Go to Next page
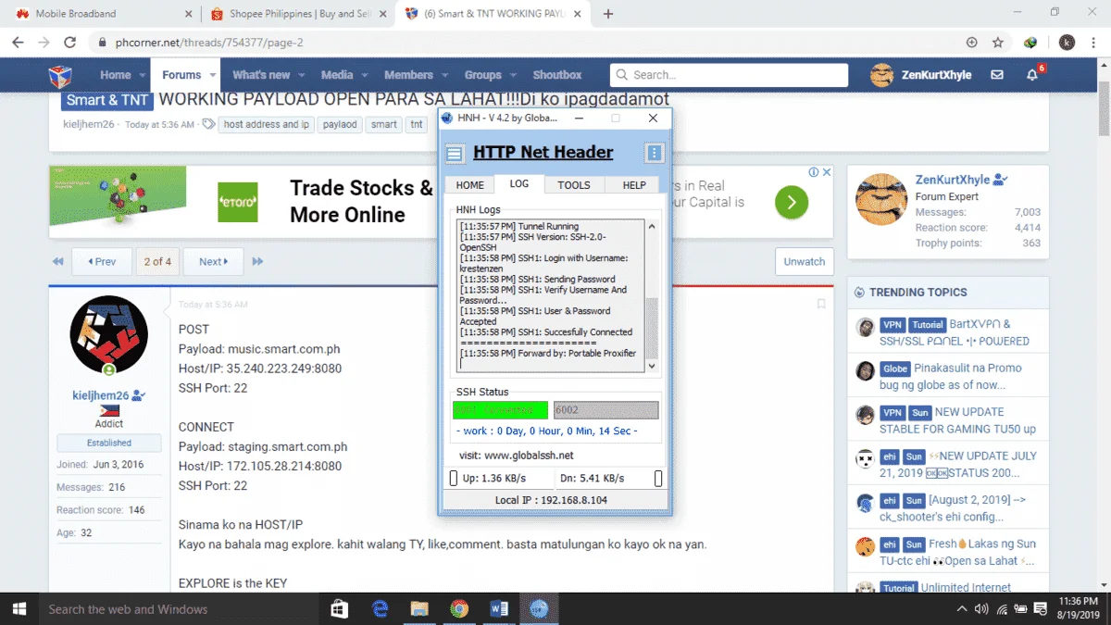Viewport: 1111px width, 625px height. click(213, 261)
